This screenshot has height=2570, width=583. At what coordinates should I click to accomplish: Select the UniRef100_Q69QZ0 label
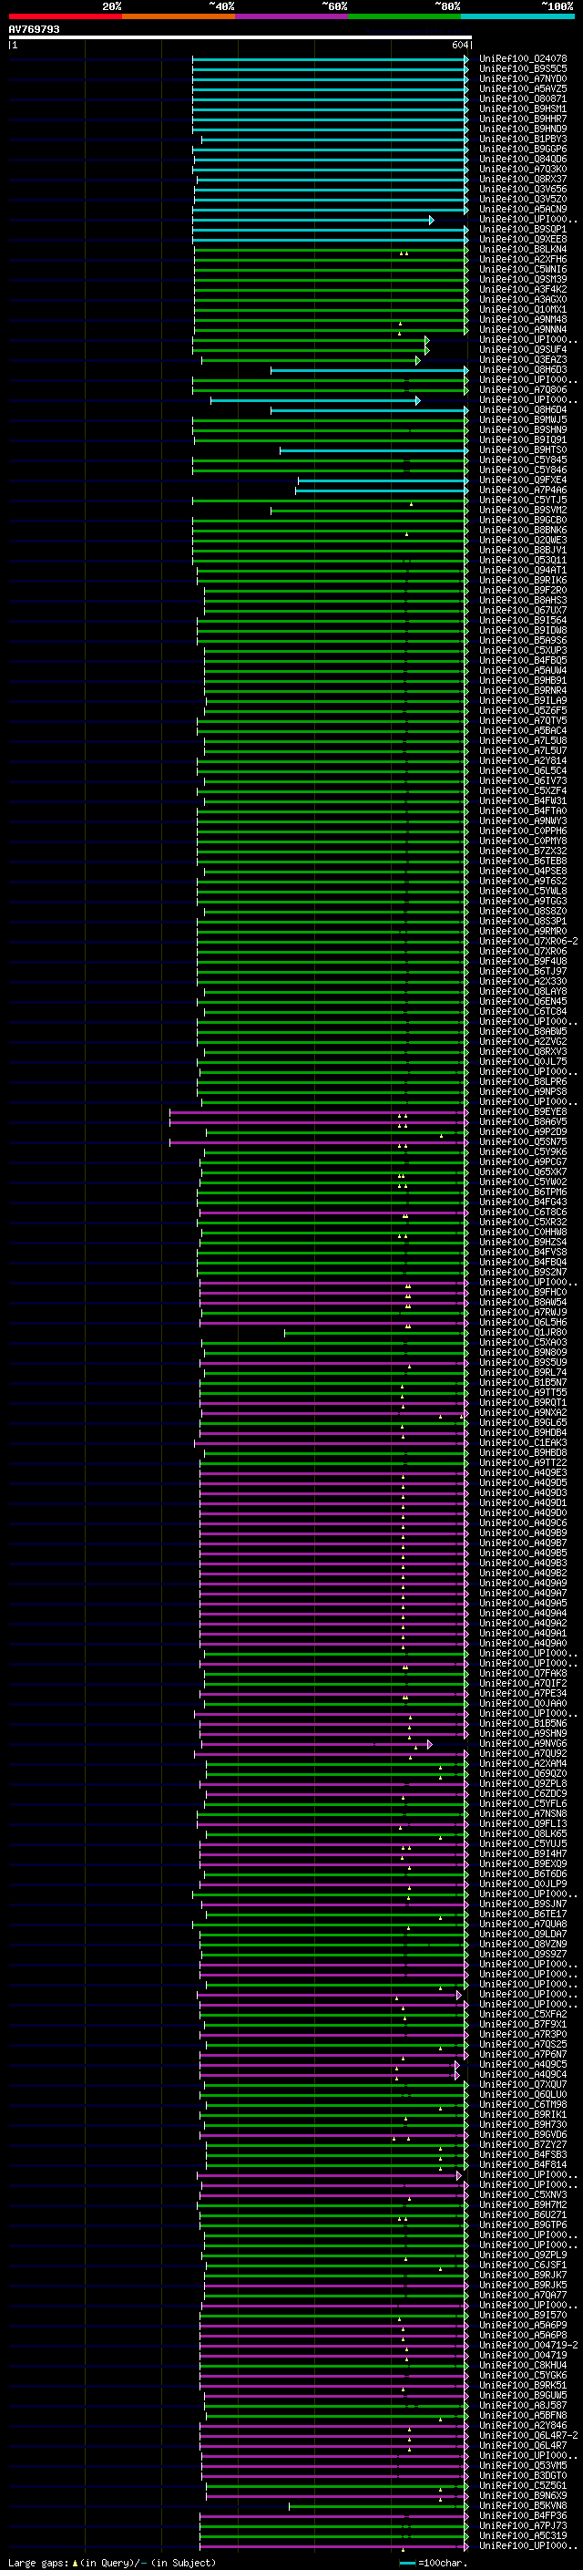[x=523, y=1774]
